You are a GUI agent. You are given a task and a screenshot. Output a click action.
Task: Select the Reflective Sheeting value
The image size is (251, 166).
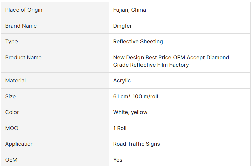coord(138,42)
